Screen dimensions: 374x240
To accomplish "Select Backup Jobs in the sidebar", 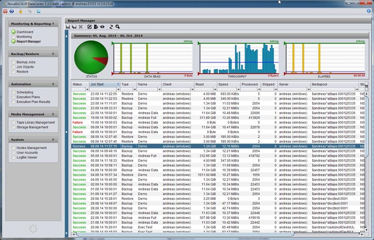I will pos(23,62).
